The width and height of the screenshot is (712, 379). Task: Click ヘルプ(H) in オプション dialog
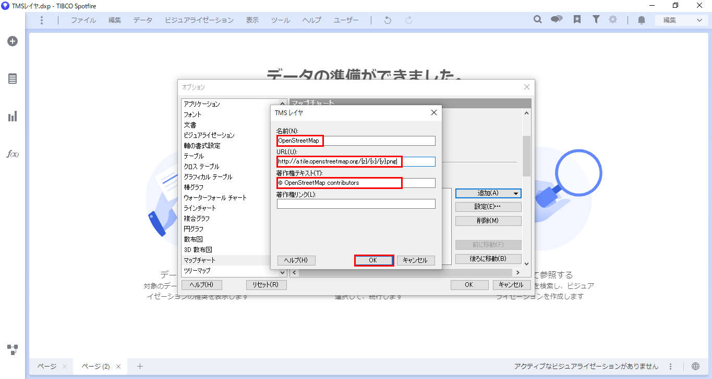click(x=201, y=285)
